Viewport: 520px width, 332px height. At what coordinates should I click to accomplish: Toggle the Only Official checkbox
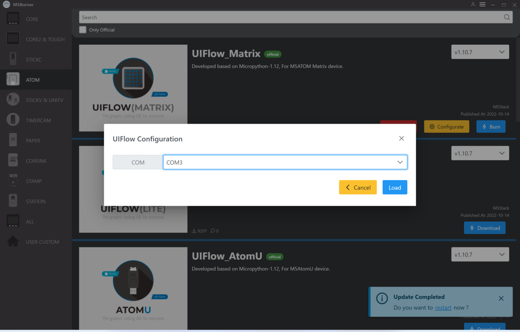pyautogui.click(x=83, y=30)
